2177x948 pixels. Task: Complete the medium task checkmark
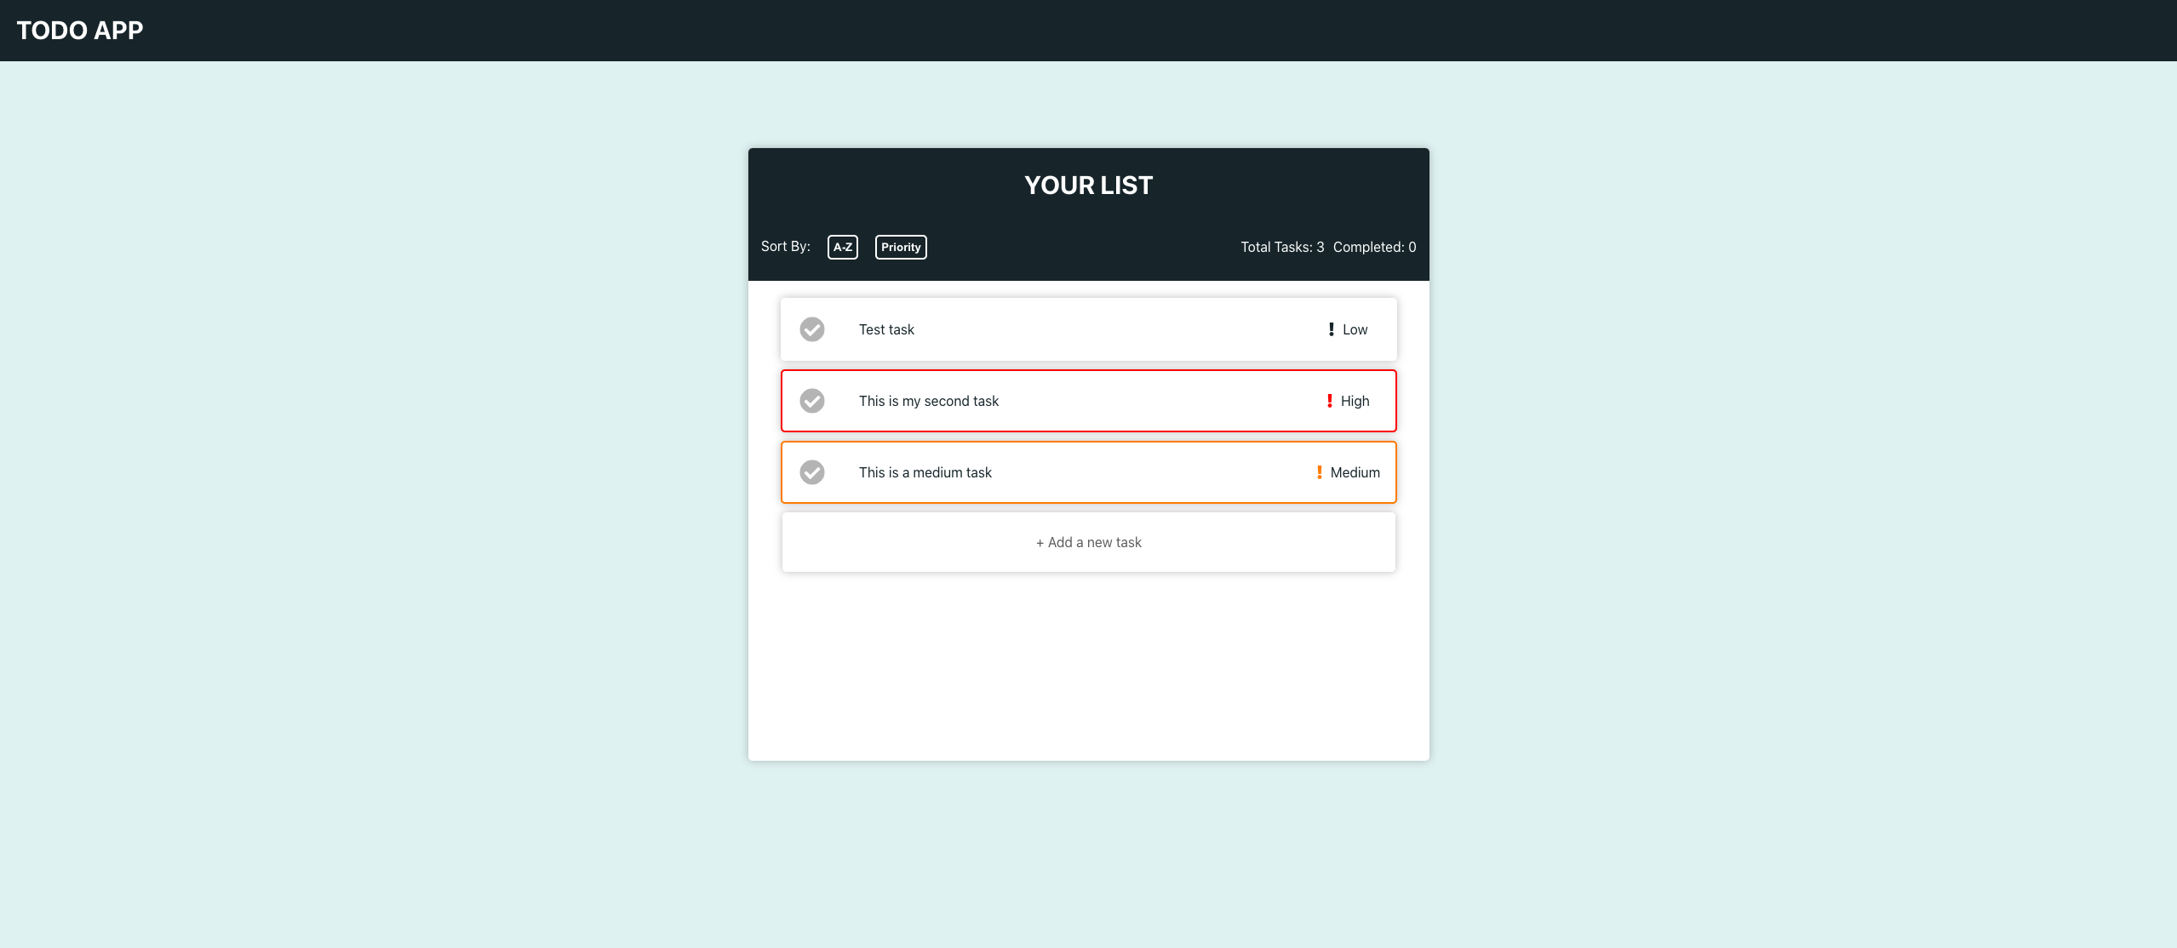click(812, 472)
